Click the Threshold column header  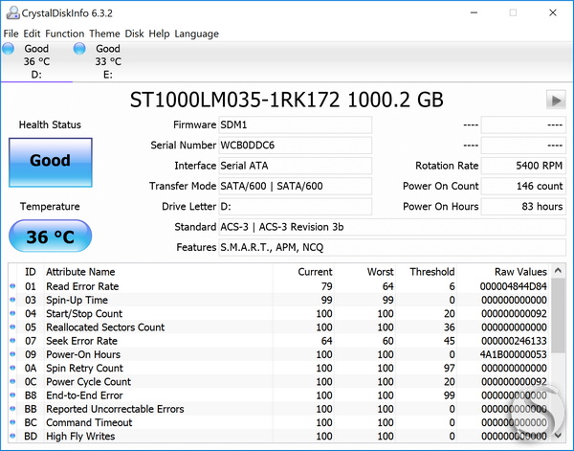(432, 272)
